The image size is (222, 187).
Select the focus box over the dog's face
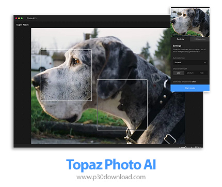(66, 75)
